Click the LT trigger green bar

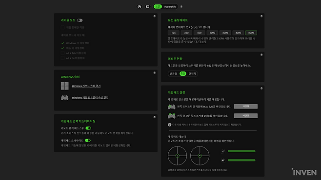241,151
